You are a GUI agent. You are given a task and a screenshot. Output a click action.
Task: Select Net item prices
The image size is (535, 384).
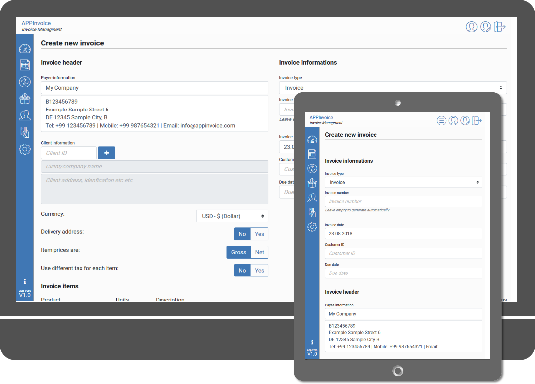click(259, 252)
